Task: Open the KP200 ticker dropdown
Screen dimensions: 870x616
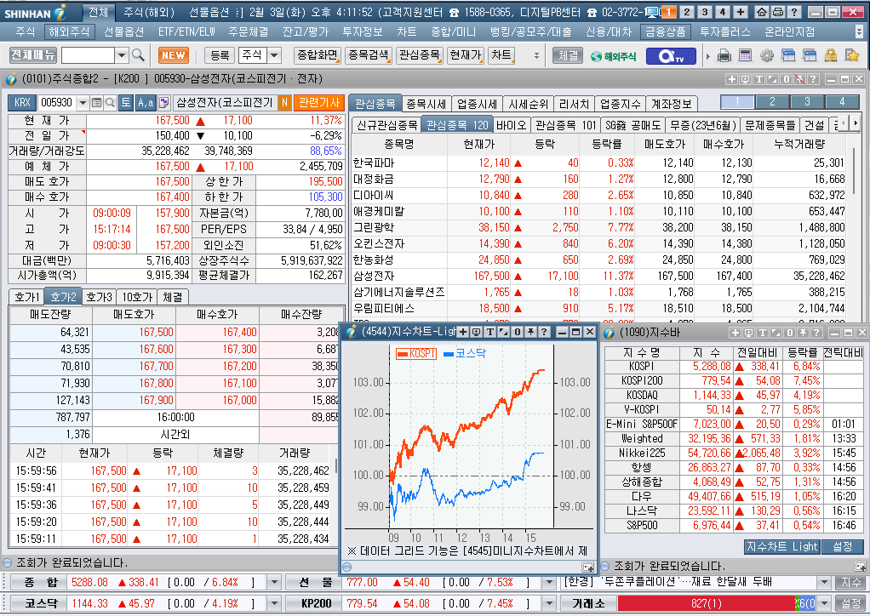Action: tap(549, 603)
